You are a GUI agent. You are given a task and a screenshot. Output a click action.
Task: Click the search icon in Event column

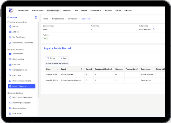coord(81,69)
